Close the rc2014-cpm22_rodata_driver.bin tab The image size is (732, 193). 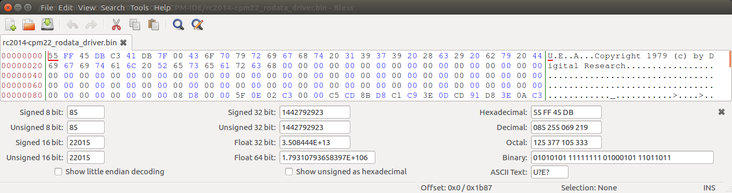click(x=123, y=42)
